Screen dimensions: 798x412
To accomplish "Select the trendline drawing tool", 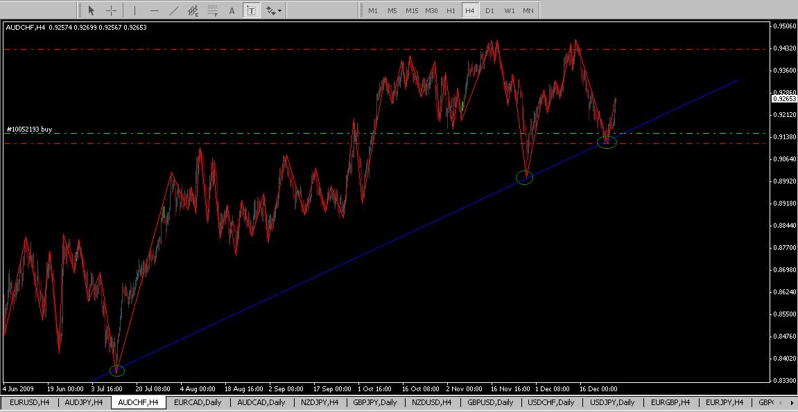I will pos(173,10).
